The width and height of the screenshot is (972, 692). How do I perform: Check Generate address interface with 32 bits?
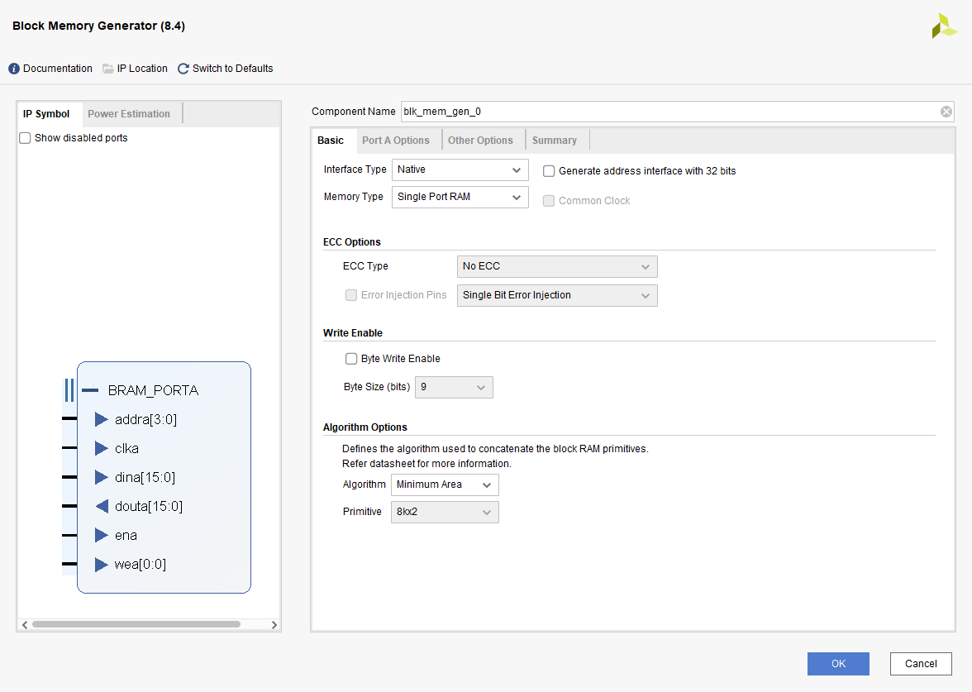[549, 171]
